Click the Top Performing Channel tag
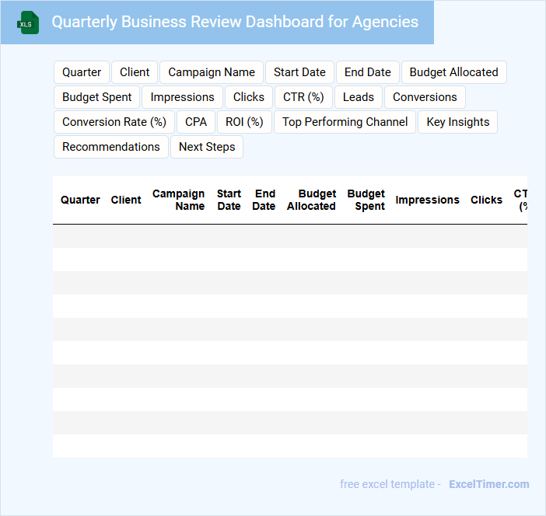The image size is (546, 516). [345, 122]
